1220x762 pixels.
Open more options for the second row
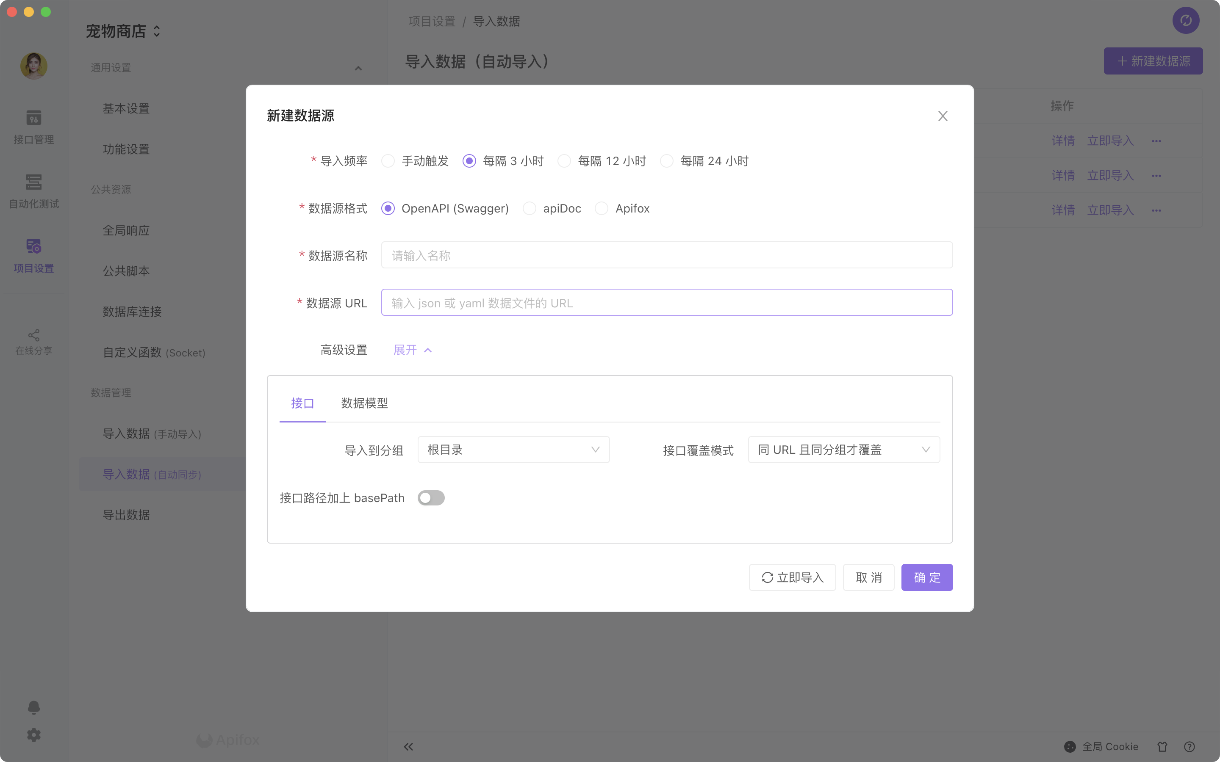click(1156, 176)
